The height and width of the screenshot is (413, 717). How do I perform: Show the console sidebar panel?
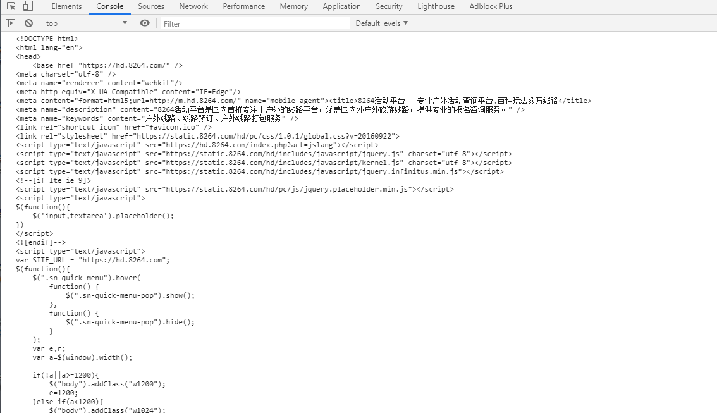pyautogui.click(x=11, y=23)
